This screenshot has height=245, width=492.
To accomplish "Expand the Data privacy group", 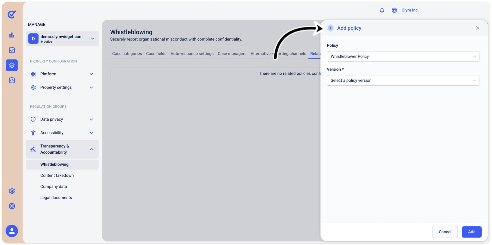I will click(91, 119).
